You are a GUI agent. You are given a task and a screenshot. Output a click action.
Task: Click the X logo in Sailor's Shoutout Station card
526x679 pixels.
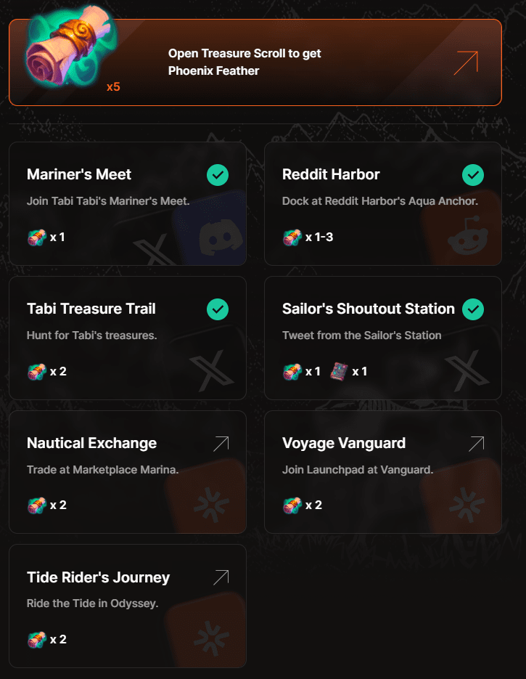click(x=467, y=369)
